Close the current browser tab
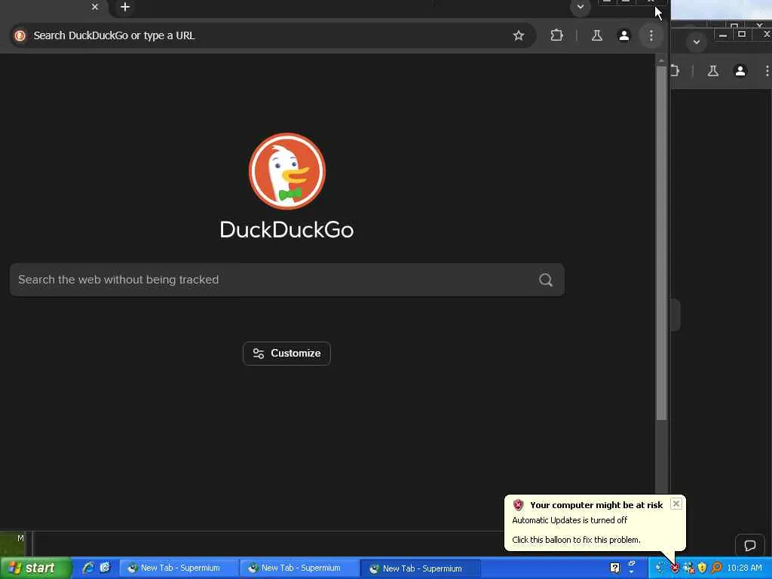 point(95,7)
